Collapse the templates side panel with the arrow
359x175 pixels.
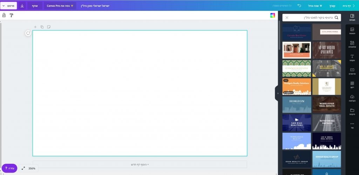pos(278,93)
